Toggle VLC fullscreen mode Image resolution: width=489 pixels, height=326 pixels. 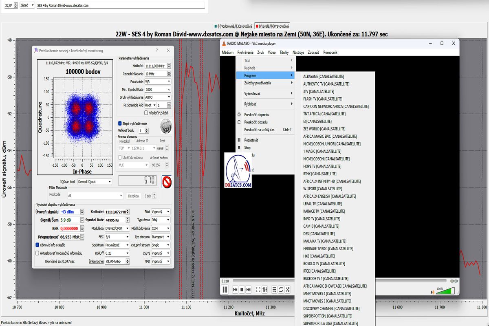click(x=258, y=290)
